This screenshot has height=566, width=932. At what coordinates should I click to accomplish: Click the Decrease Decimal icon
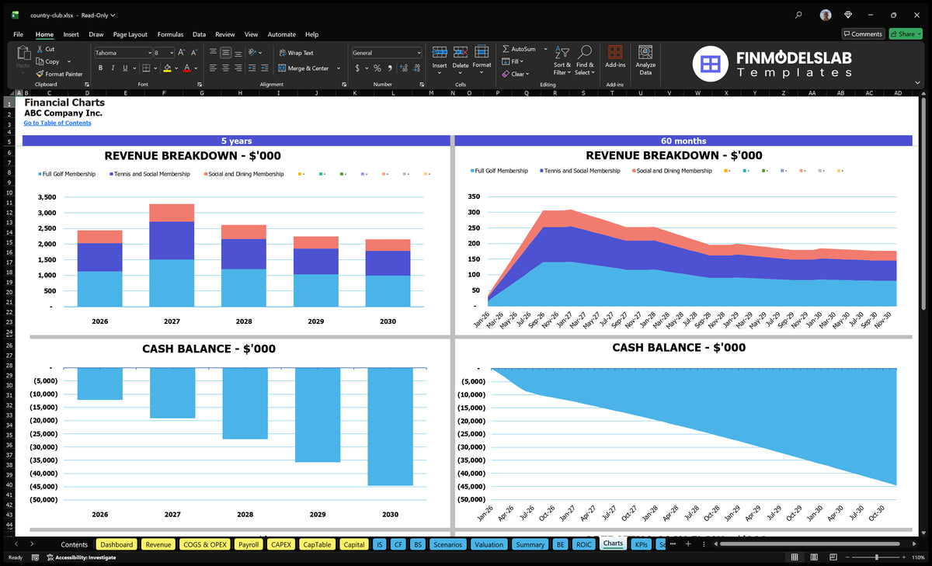pos(416,68)
